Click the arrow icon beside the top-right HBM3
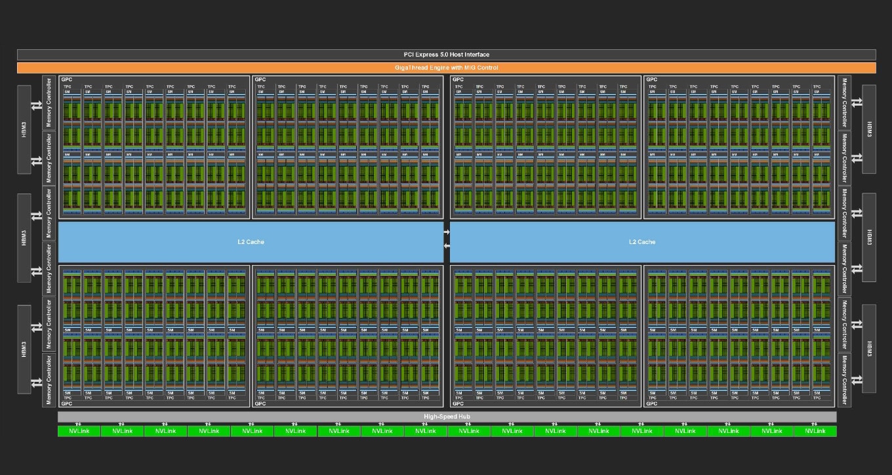 click(x=856, y=102)
